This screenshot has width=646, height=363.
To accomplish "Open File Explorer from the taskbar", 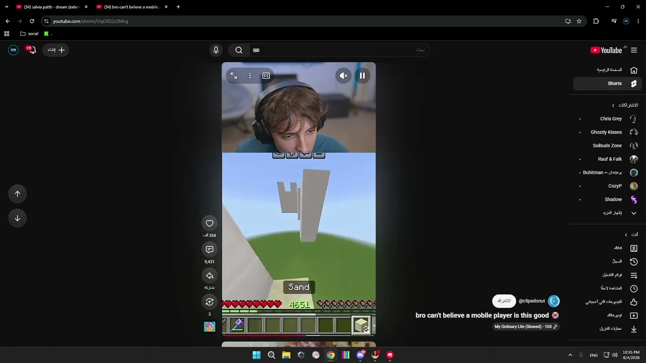I will point(286,355).
